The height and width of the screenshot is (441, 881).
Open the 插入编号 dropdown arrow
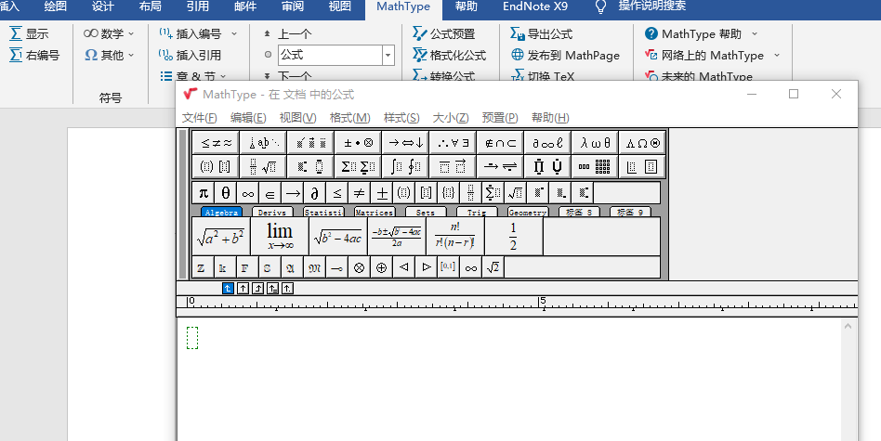click(x=234, y=33)
